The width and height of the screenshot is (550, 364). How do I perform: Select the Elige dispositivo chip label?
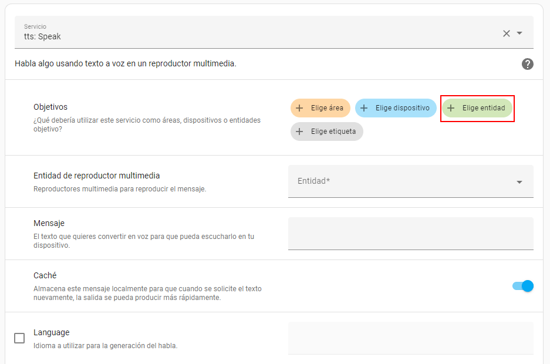[402, 108]
